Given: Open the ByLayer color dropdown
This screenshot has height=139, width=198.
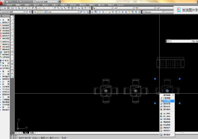Looking at the screenshot, I should tap(163, 12).
